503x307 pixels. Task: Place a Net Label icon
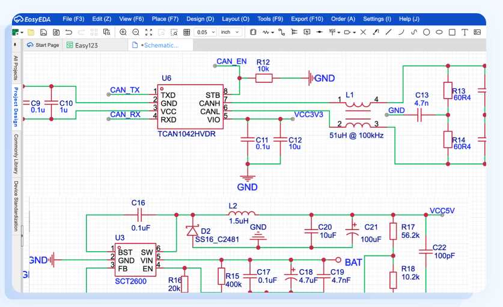coord(307,32)
